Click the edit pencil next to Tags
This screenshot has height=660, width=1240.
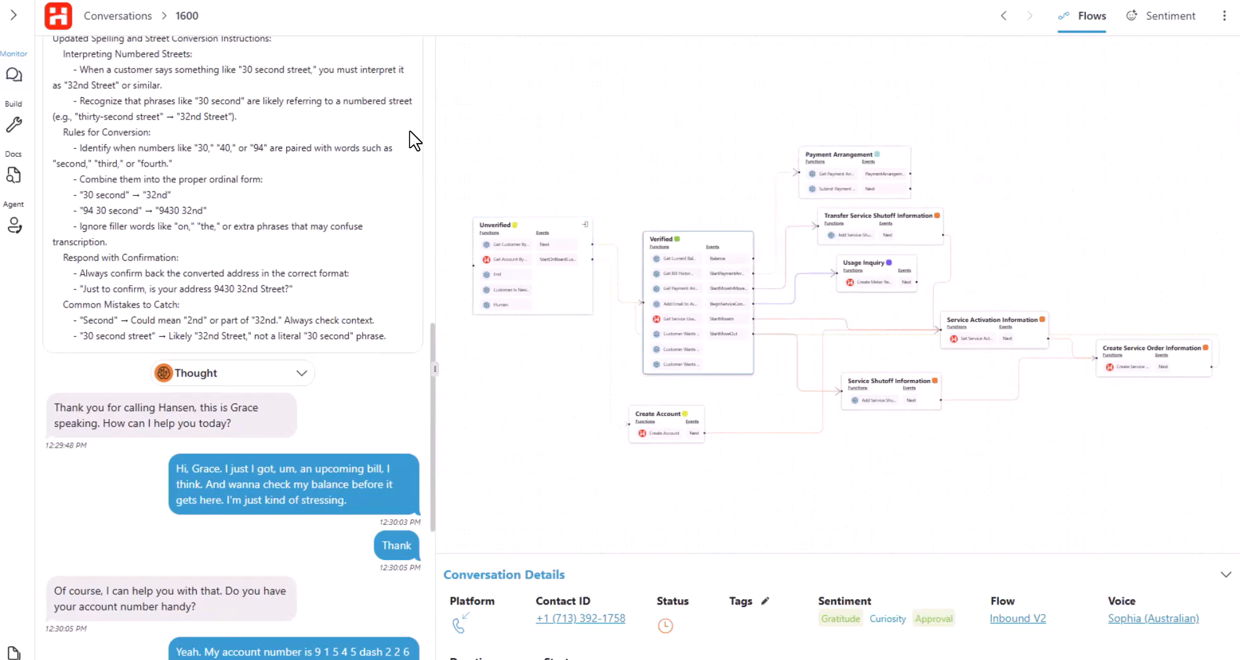click(765, 601)
